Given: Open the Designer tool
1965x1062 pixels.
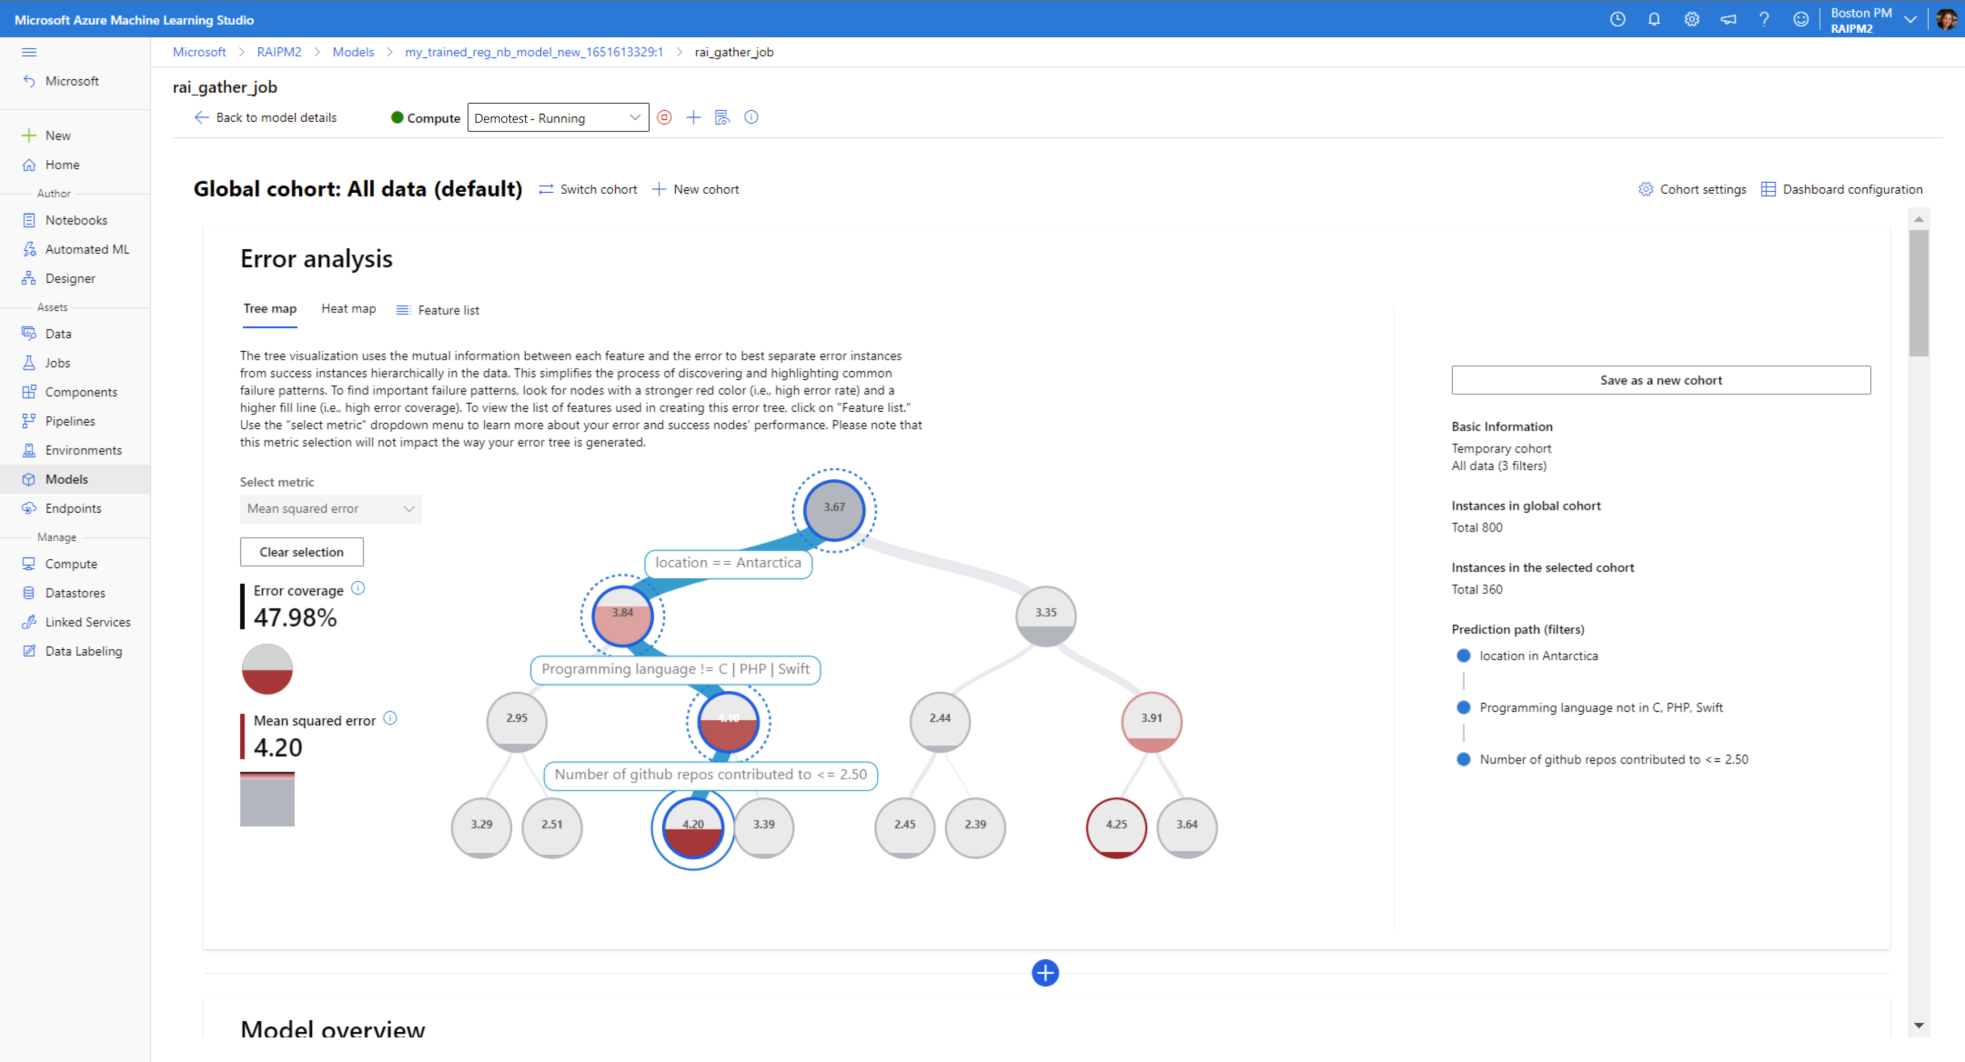Looking at the screenshot, I should pos(69,277).
